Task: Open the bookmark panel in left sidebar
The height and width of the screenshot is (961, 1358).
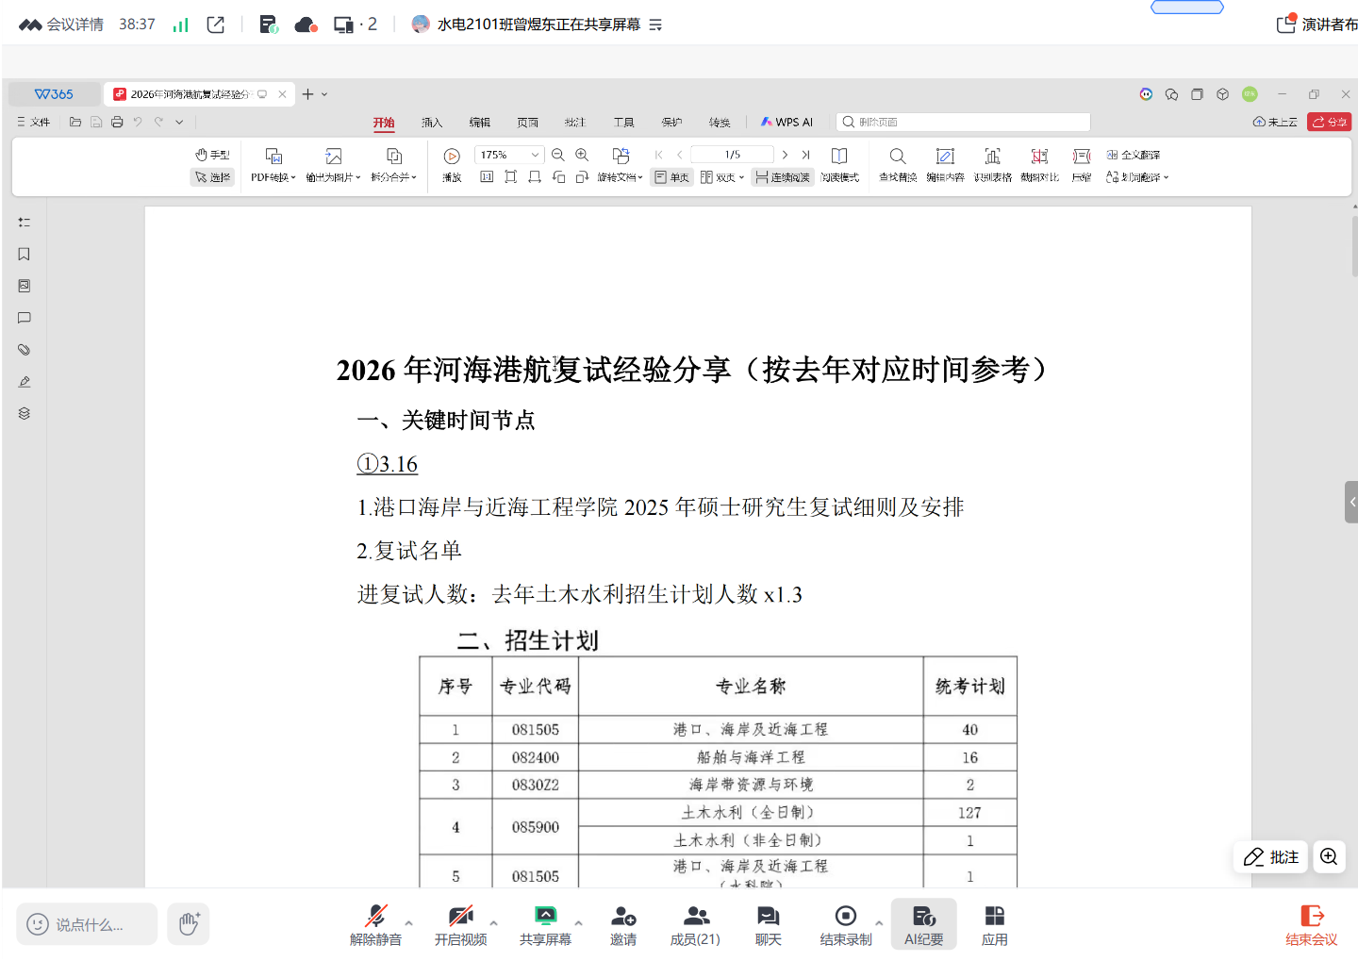Action: tap(25, 255)
